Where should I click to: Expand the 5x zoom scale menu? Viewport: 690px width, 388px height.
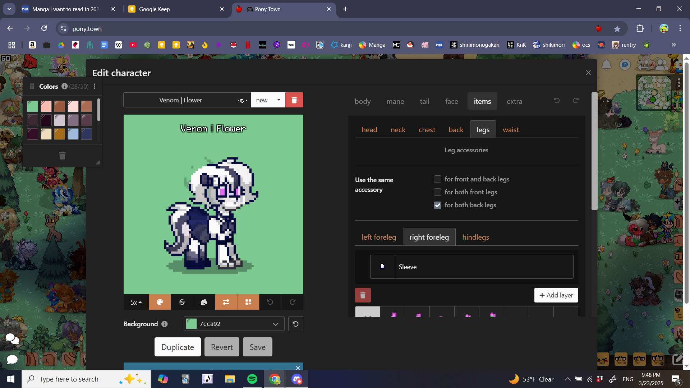pos(136,302)
